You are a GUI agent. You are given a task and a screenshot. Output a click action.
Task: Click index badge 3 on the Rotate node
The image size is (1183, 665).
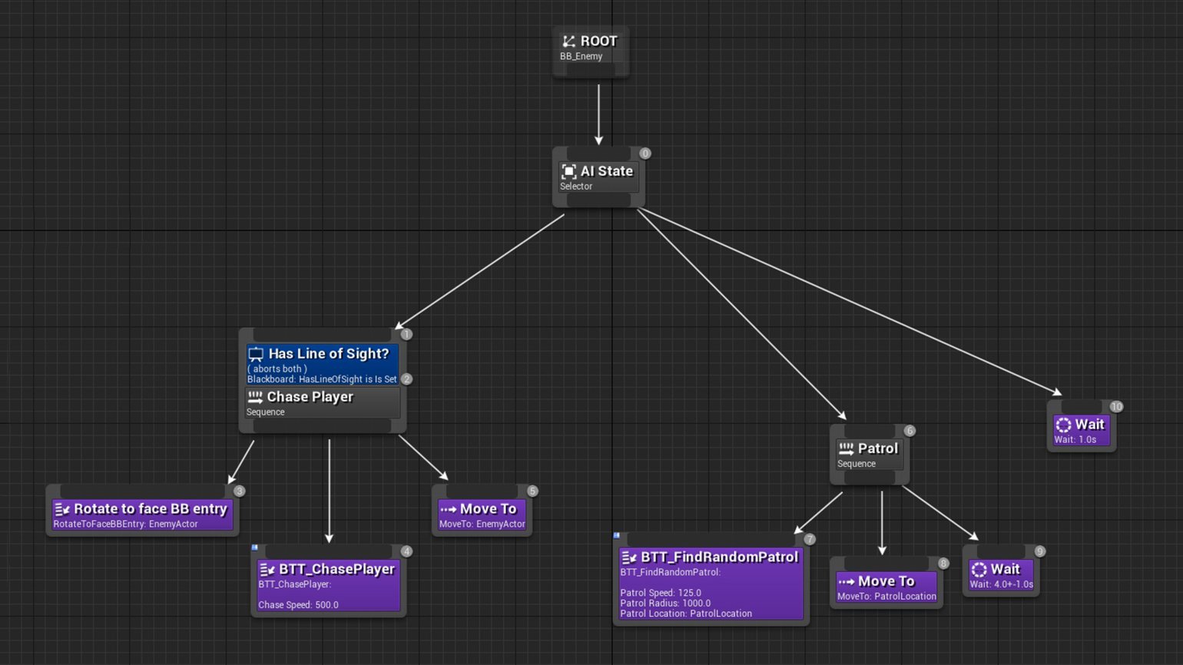click(239, 491)
